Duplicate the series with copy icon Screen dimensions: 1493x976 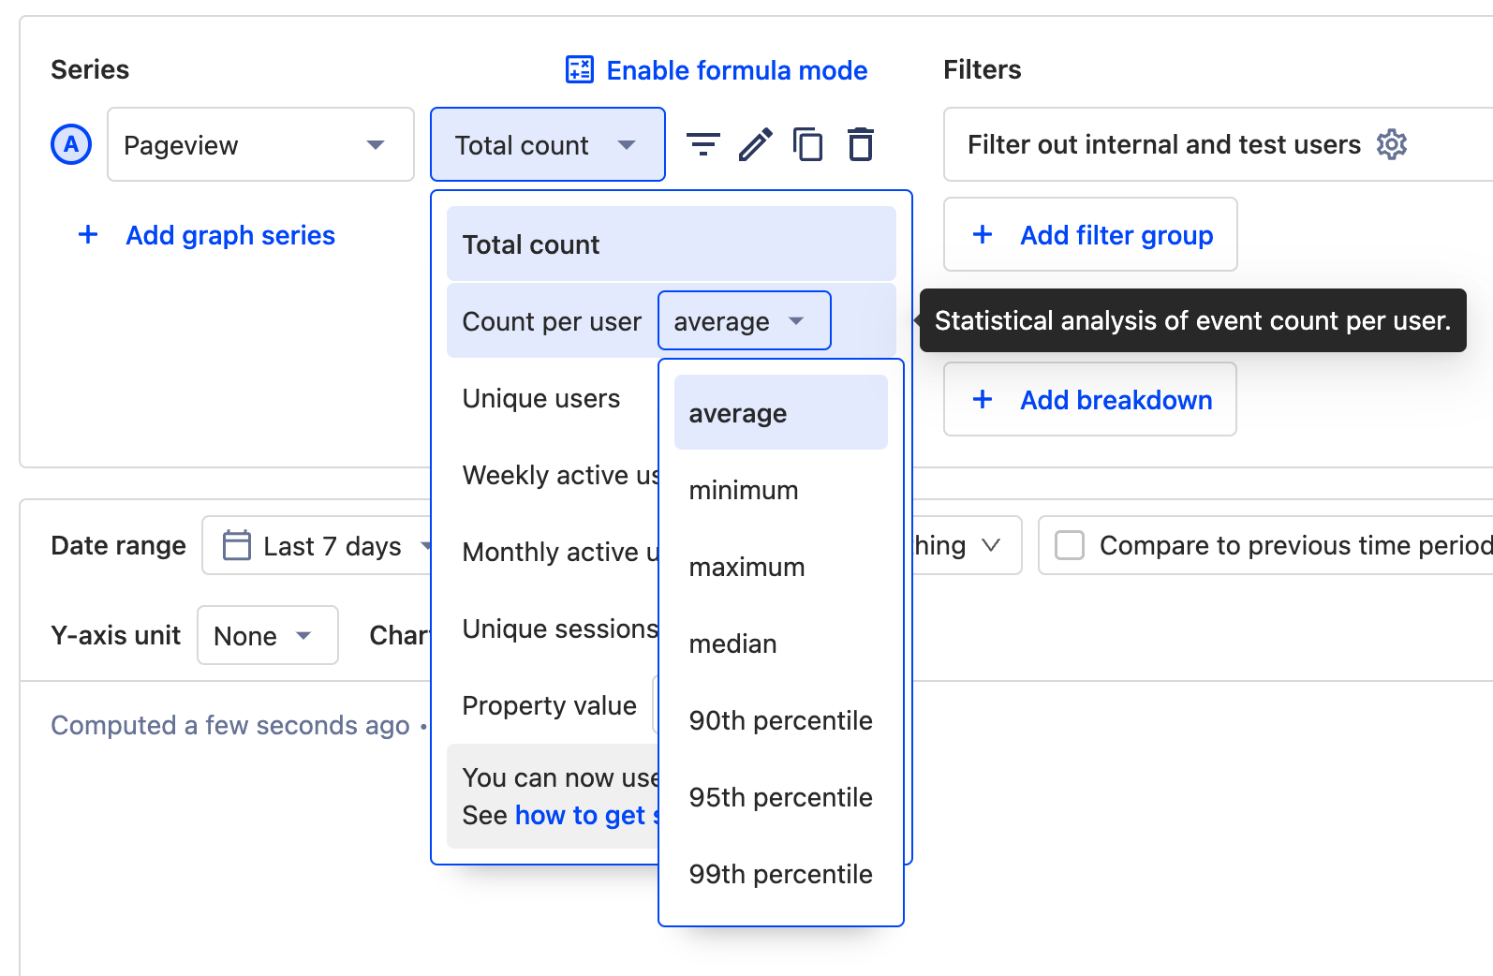[807, 144]
